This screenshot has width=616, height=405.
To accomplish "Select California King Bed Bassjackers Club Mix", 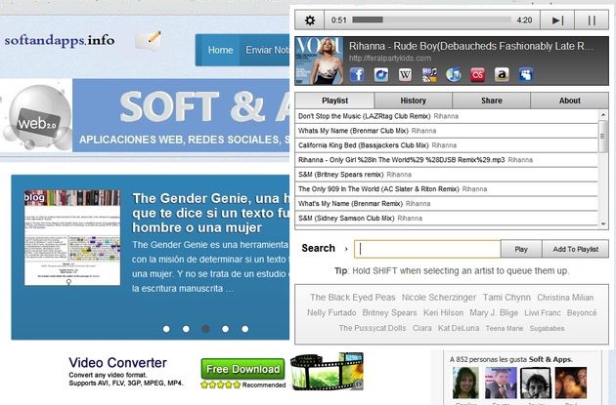I will click(x=446, y=145).
